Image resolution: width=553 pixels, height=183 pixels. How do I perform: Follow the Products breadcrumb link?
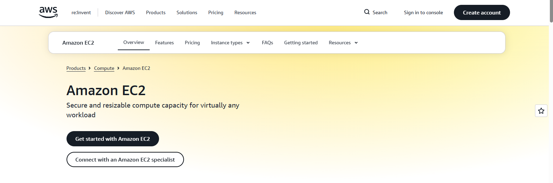pos(76,68)
